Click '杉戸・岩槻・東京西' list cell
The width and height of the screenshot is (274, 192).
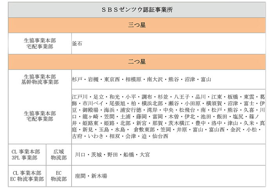coord(168,79)
